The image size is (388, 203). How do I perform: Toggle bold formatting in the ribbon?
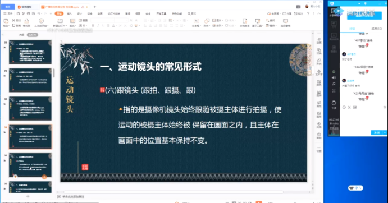(93, 25)
